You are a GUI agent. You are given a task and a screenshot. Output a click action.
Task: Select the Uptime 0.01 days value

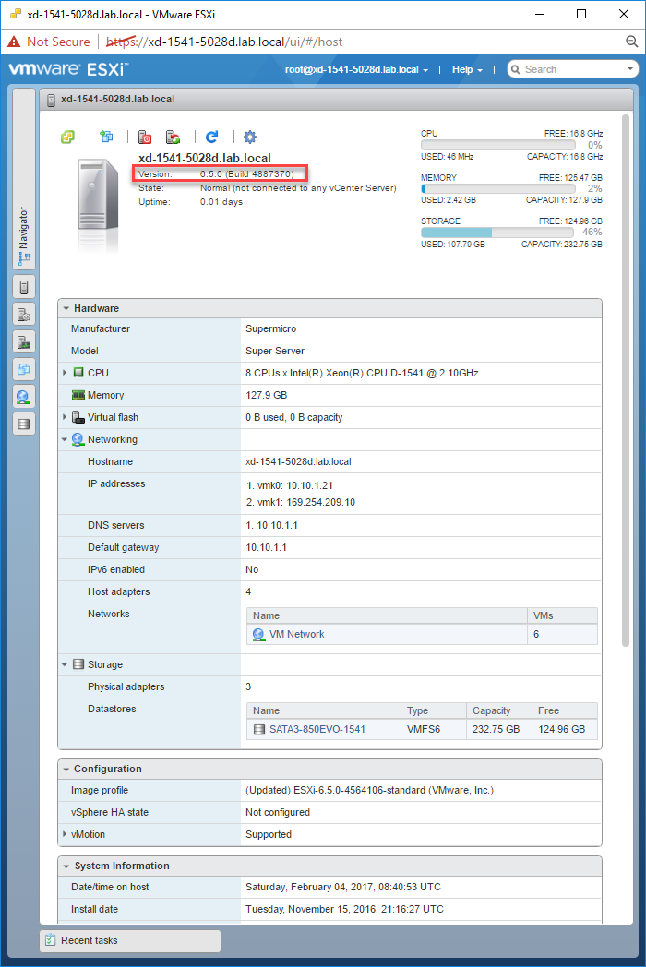click(x=221, y=202)
